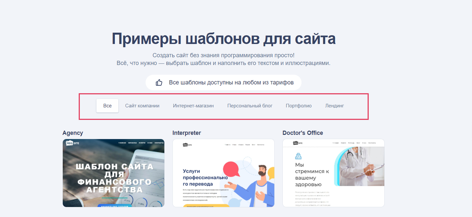The width and height of the screenshot is (472, 217).
Task: Select the "Все" templates tab
Action: coord(107,106)
